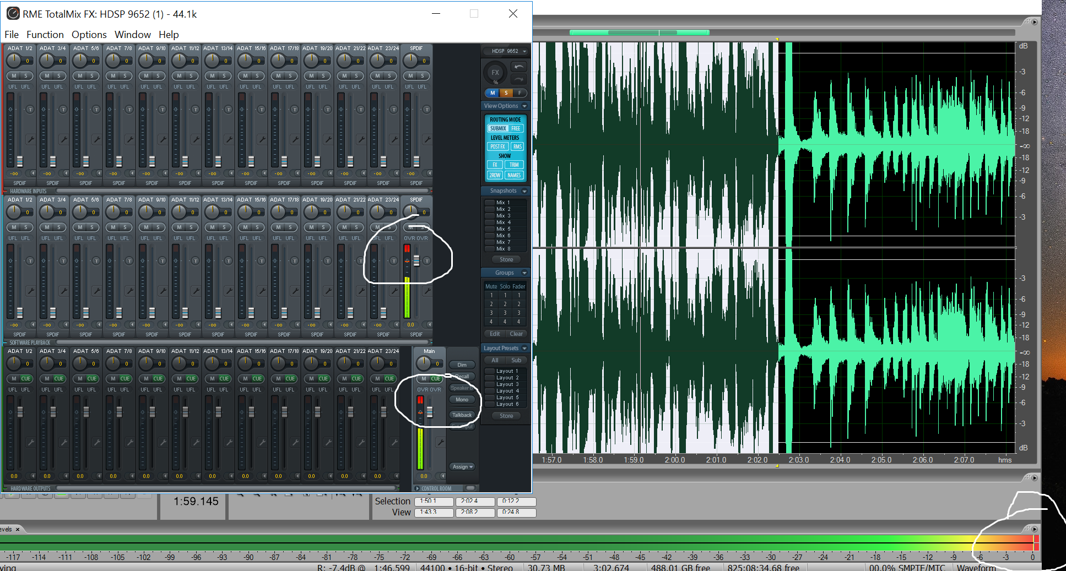
Task: Open the Options menu
Action: pos(89,35)
